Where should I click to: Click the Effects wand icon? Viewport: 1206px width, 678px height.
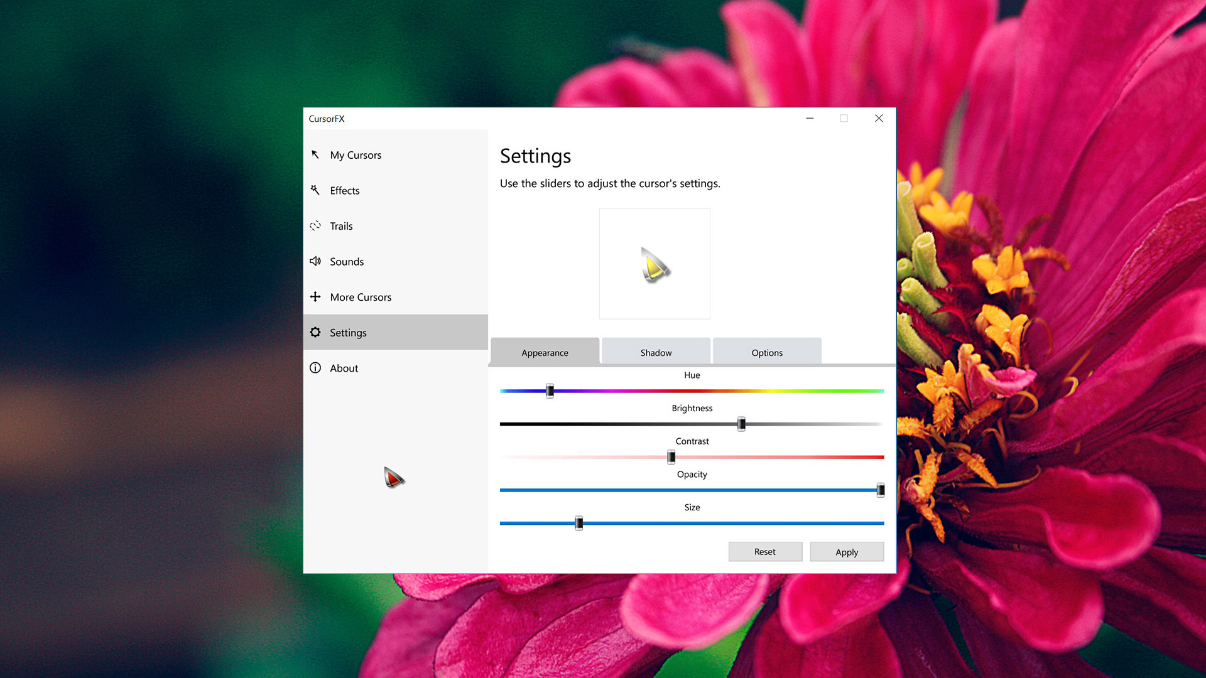[315, 190]
